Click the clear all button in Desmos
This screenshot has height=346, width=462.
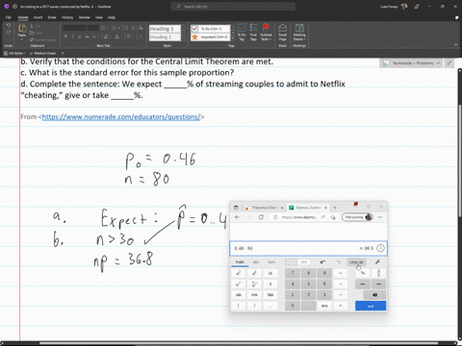[356, 262]
